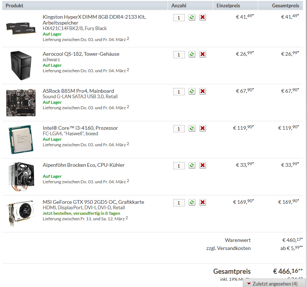Refresh quantity for Kingston HyperX RAM
This screenshot has width=307, height=287.
tap(192, 18)
